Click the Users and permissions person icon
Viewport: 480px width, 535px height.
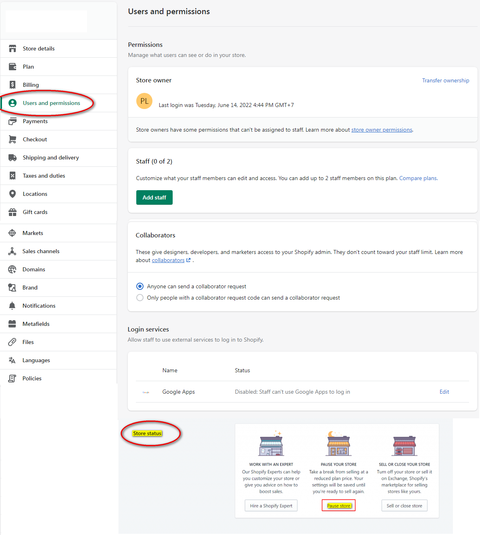[13, 103]
